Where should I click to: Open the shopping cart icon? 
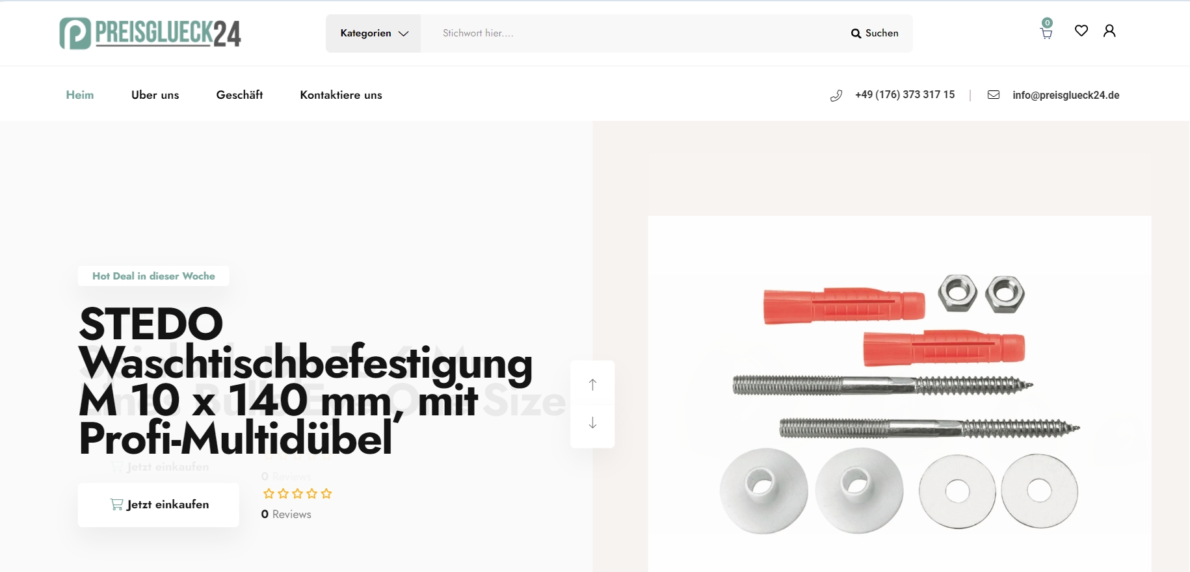(1046, 33)
